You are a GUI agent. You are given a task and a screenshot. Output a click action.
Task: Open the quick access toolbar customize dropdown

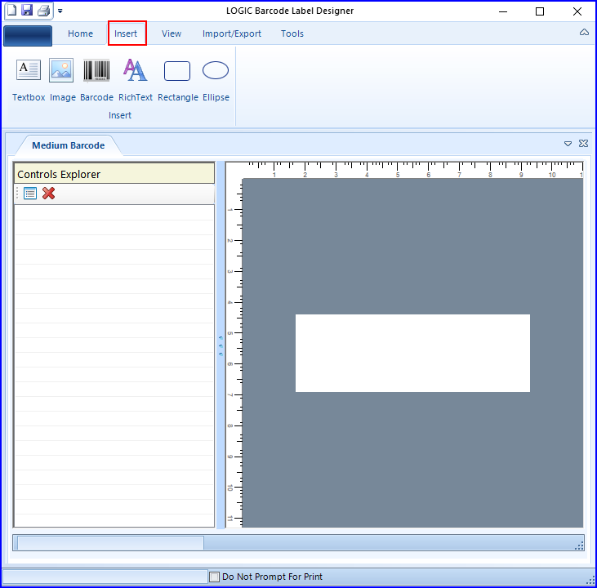60,11
